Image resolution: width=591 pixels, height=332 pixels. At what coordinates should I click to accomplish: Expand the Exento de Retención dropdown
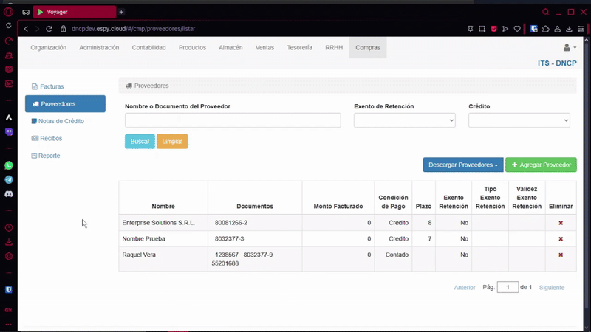(x=404, y=120)
